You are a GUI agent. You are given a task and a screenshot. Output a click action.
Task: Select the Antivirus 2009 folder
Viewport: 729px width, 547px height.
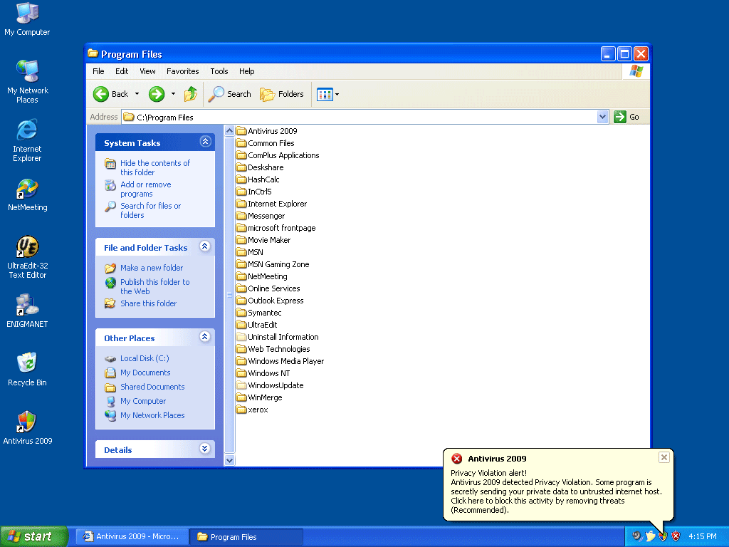[272, 131]
